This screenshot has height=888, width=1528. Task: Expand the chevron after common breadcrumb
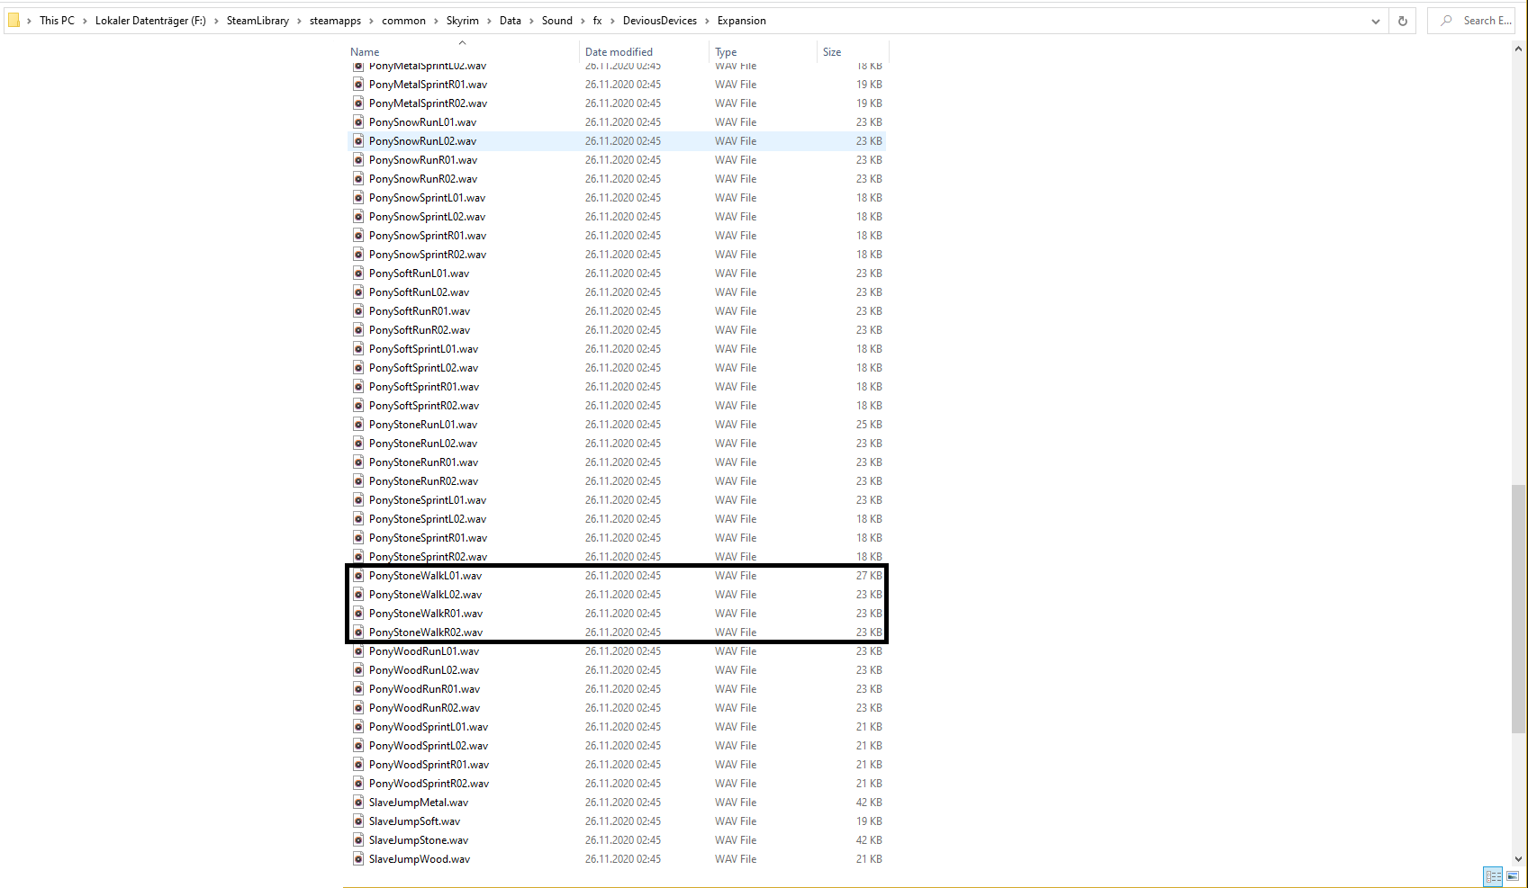pos(436,21)
